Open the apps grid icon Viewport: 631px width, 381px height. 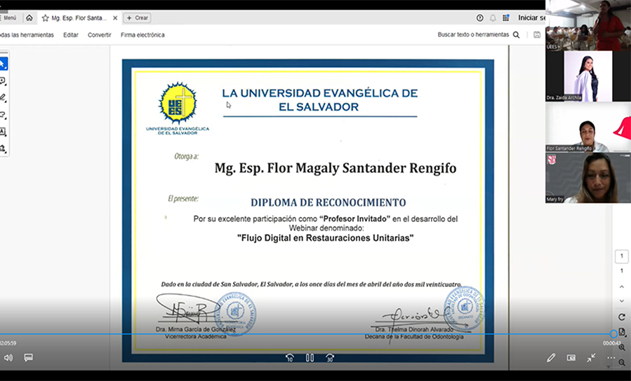click(506, 18)
